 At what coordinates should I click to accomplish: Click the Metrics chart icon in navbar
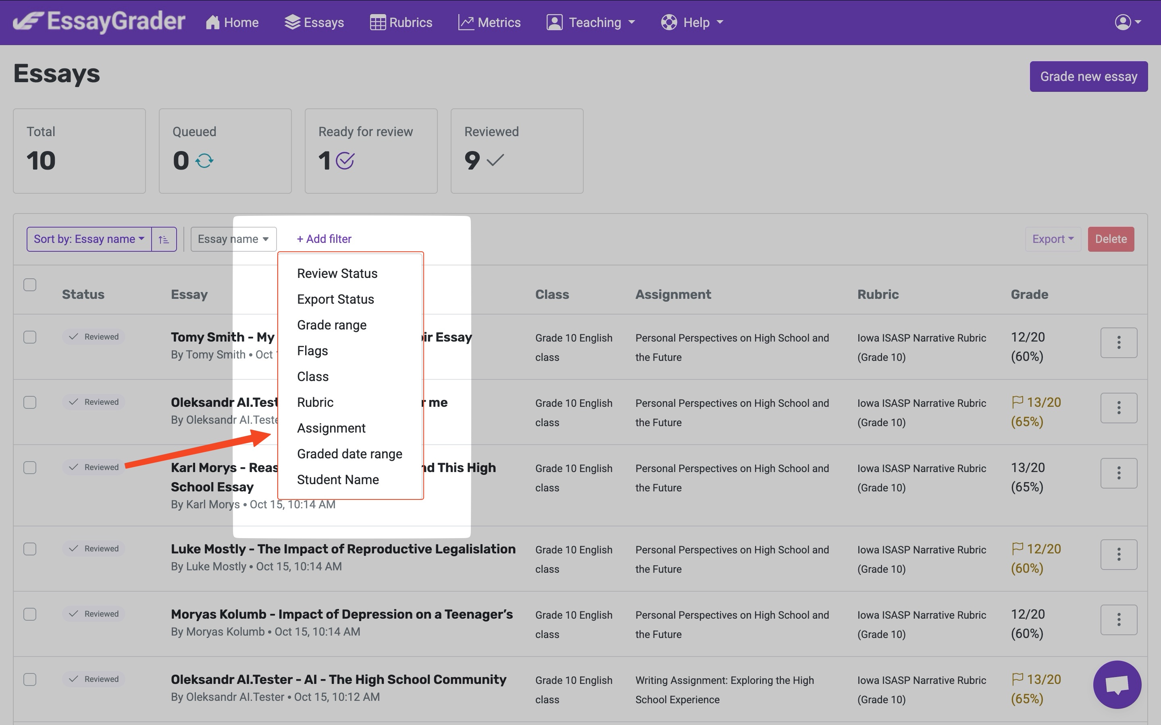click(x=465, y=23)
